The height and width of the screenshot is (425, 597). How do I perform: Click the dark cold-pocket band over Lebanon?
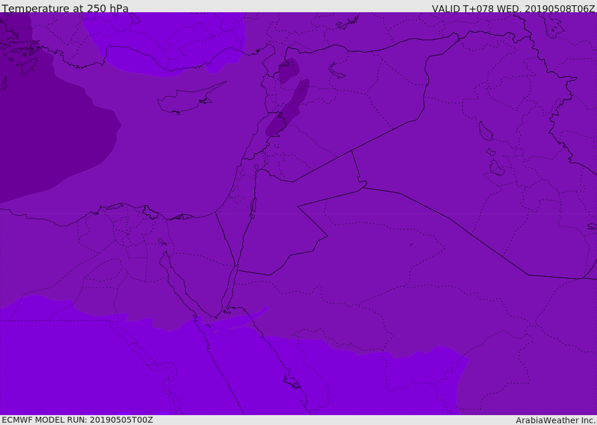(x=287, y=108)
